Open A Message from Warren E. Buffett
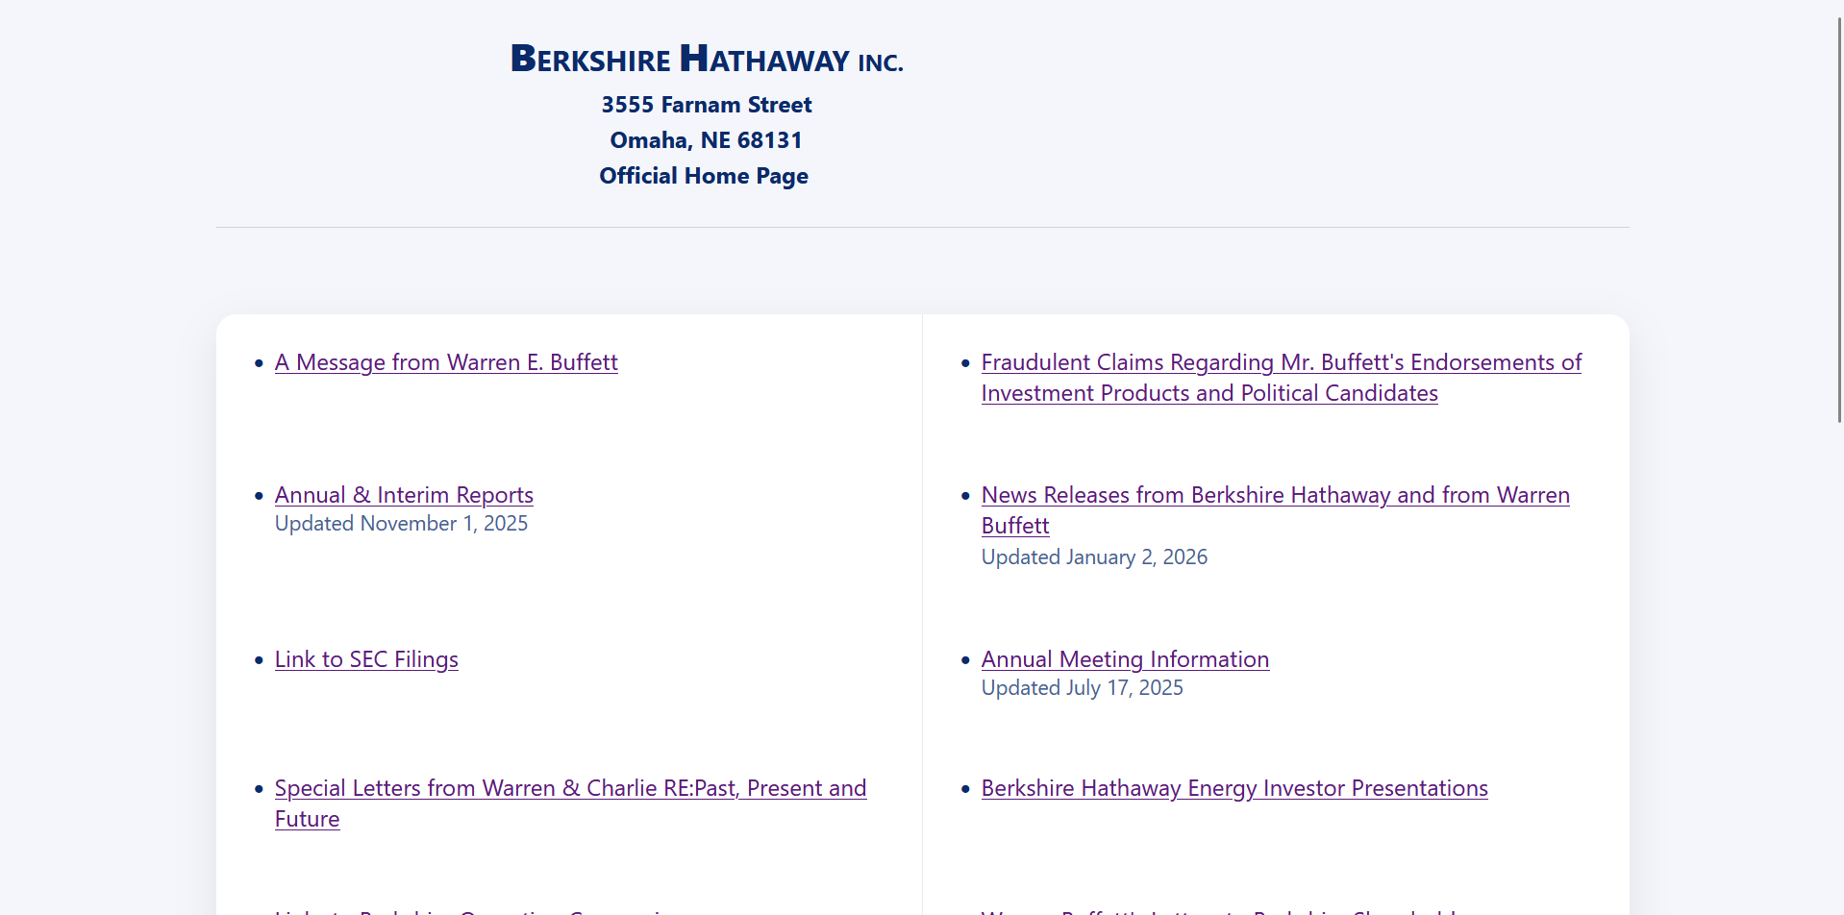Image resolution: width=1844 pixels, height=915 pixels. (x=446, y=362)
